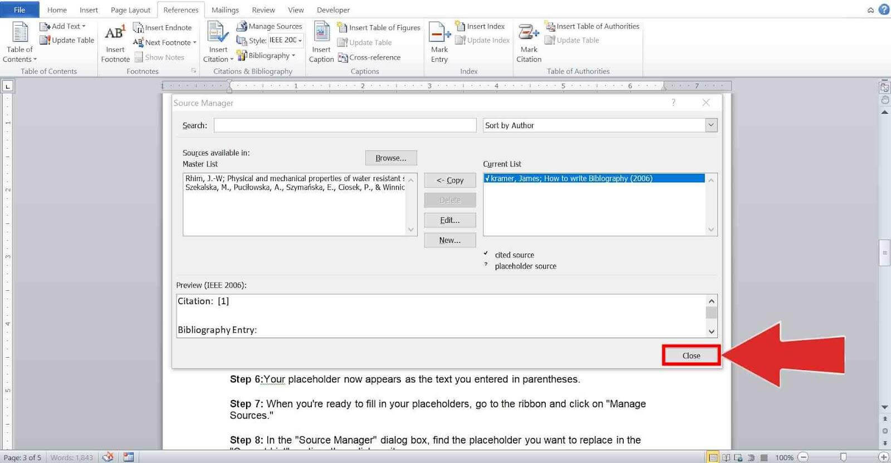Switch to Draft view
Screen dimensions: 891x463
(x=764, y=457)
